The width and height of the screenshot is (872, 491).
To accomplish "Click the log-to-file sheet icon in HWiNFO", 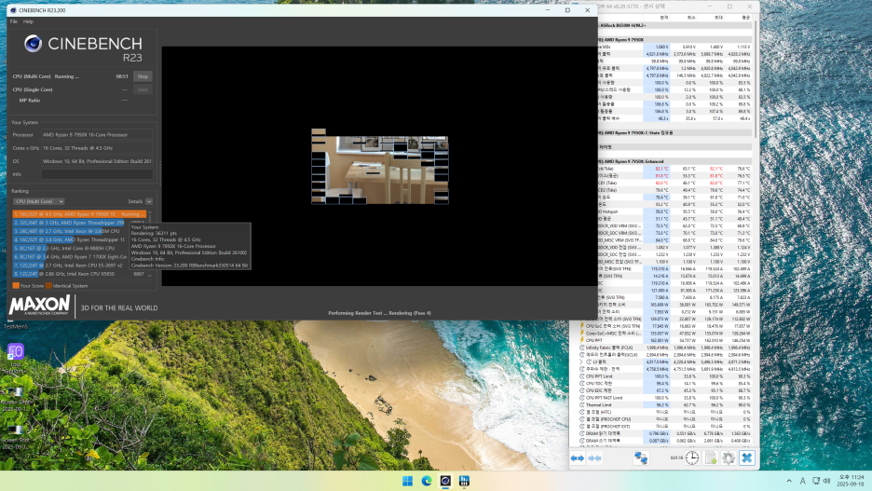I will [x=711, y=457].
